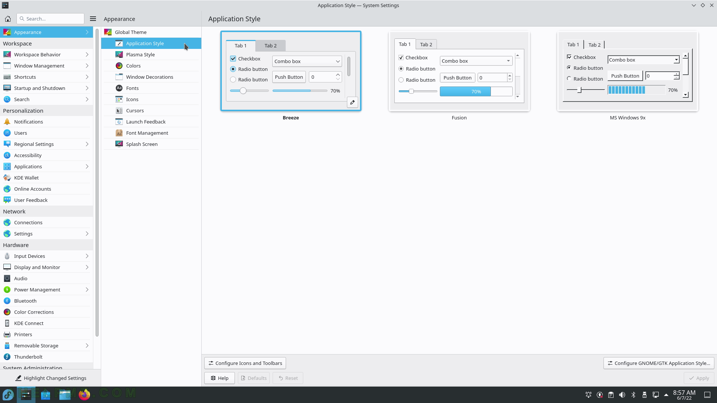Switch to Tab 1 in MS Windows 9x preview
The image size is (717, 403).
click(573, 44)
